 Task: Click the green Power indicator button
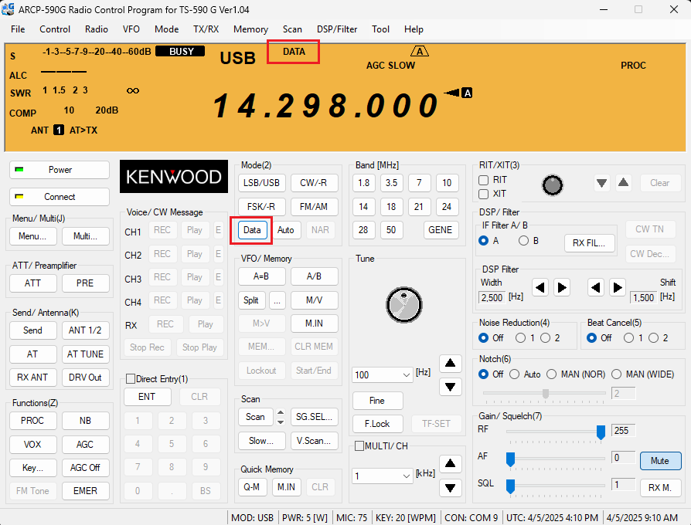(60, 170)
